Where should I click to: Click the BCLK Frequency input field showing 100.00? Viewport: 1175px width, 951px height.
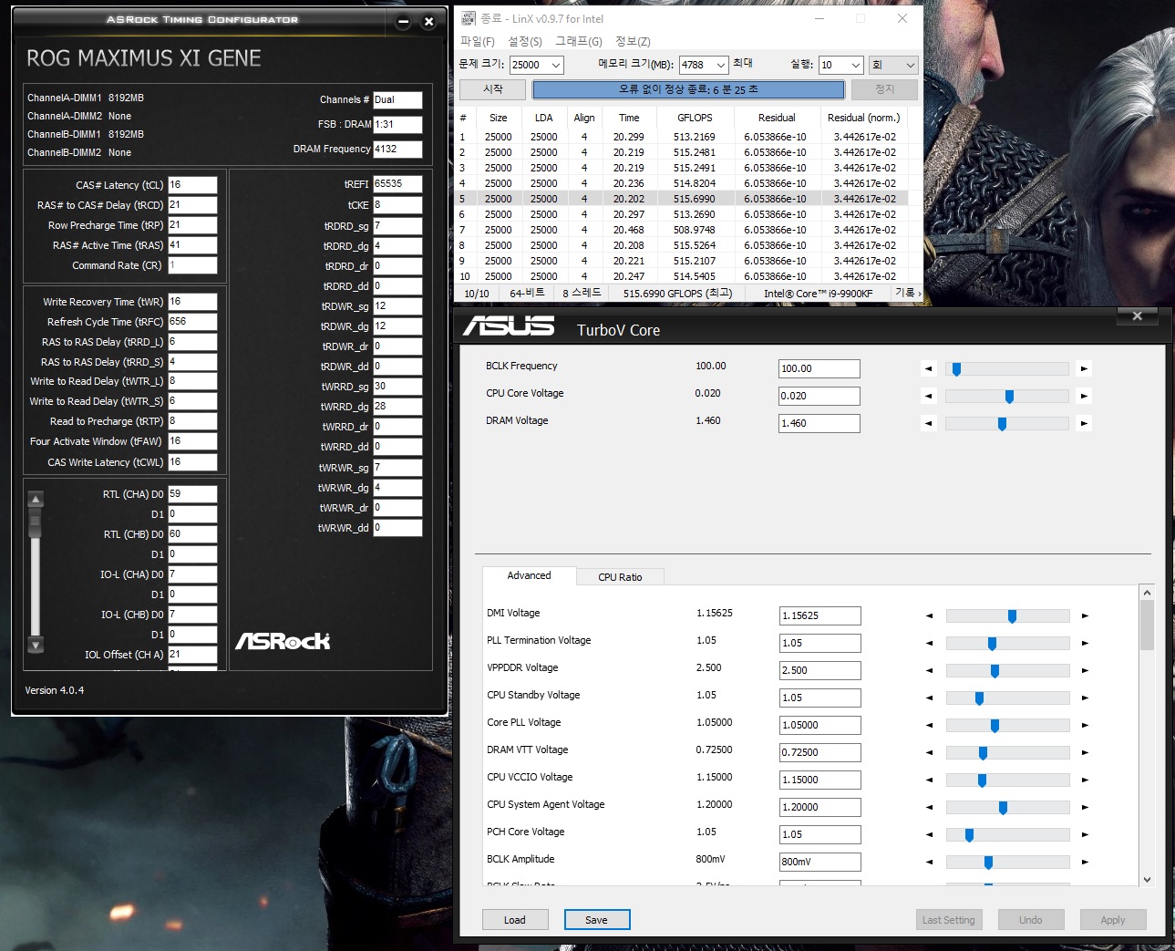coord(819,368)
